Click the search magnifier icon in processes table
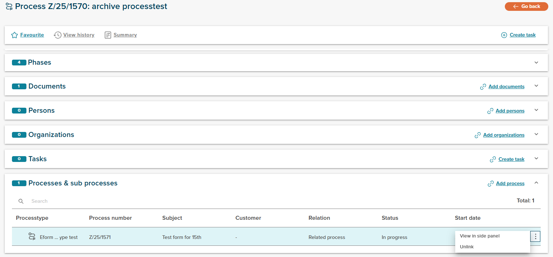553x257 pixels. point(21,201)
